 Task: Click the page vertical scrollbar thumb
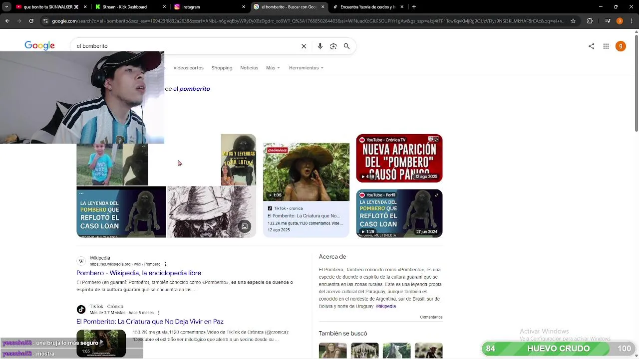[x=636, y=83]
